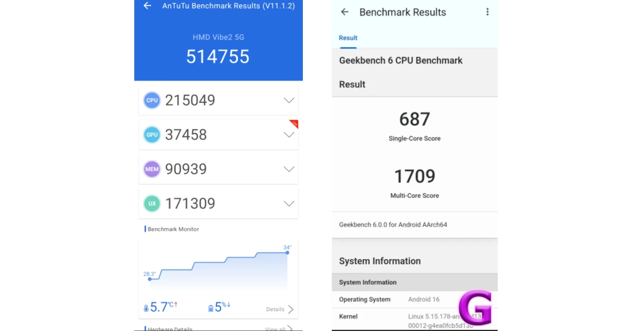Expand the MEM score 90939 row
The width and height of the screenshot is (632, 331).
click(x=289, y=169)
